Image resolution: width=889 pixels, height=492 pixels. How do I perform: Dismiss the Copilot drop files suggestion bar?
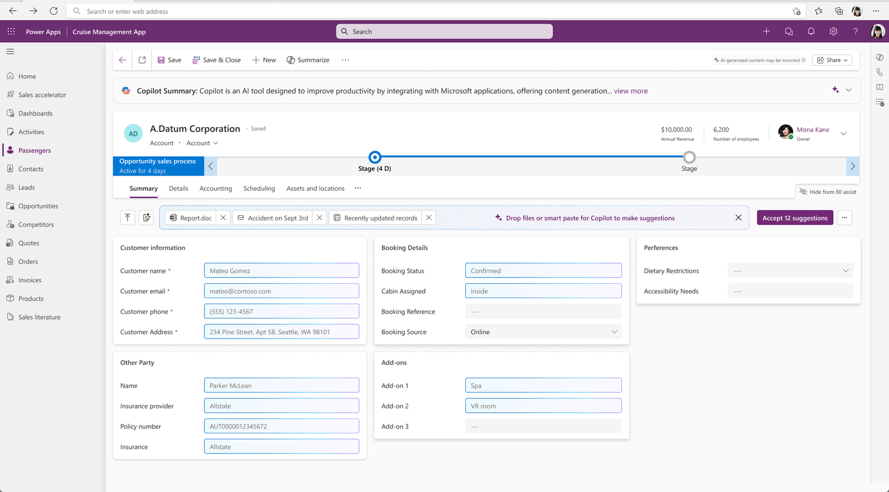[738, 218]
